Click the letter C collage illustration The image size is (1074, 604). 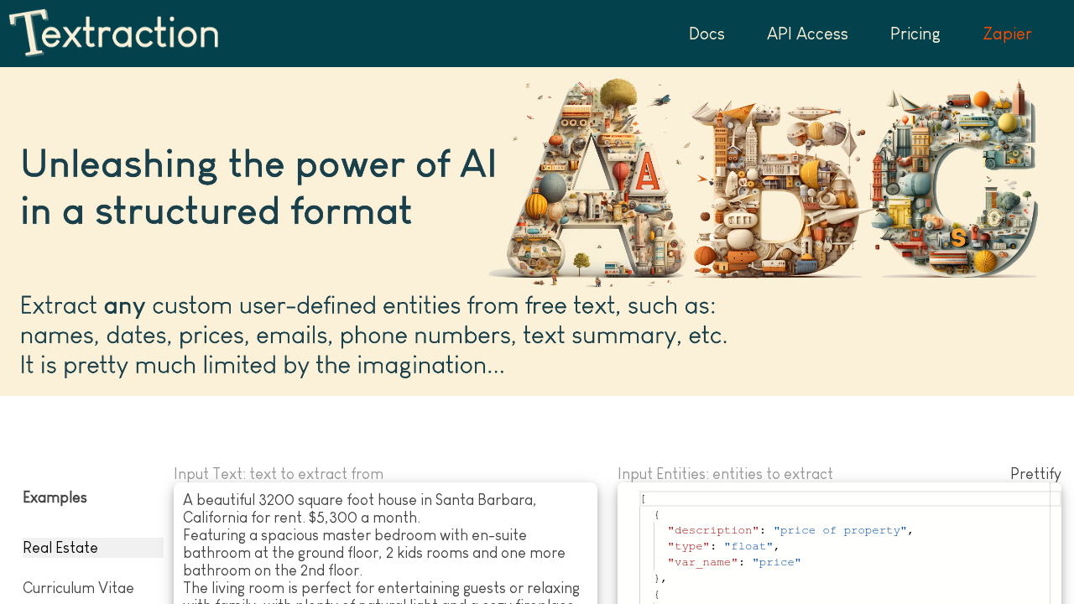click(x=957, y=185)
